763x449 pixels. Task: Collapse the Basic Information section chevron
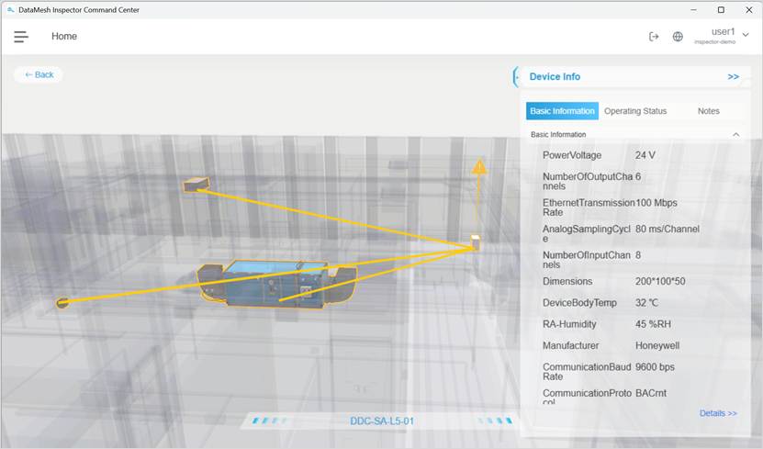pos(735,135)
